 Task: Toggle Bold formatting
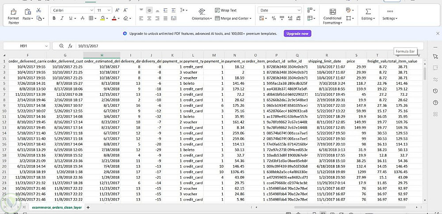point(54,18)
